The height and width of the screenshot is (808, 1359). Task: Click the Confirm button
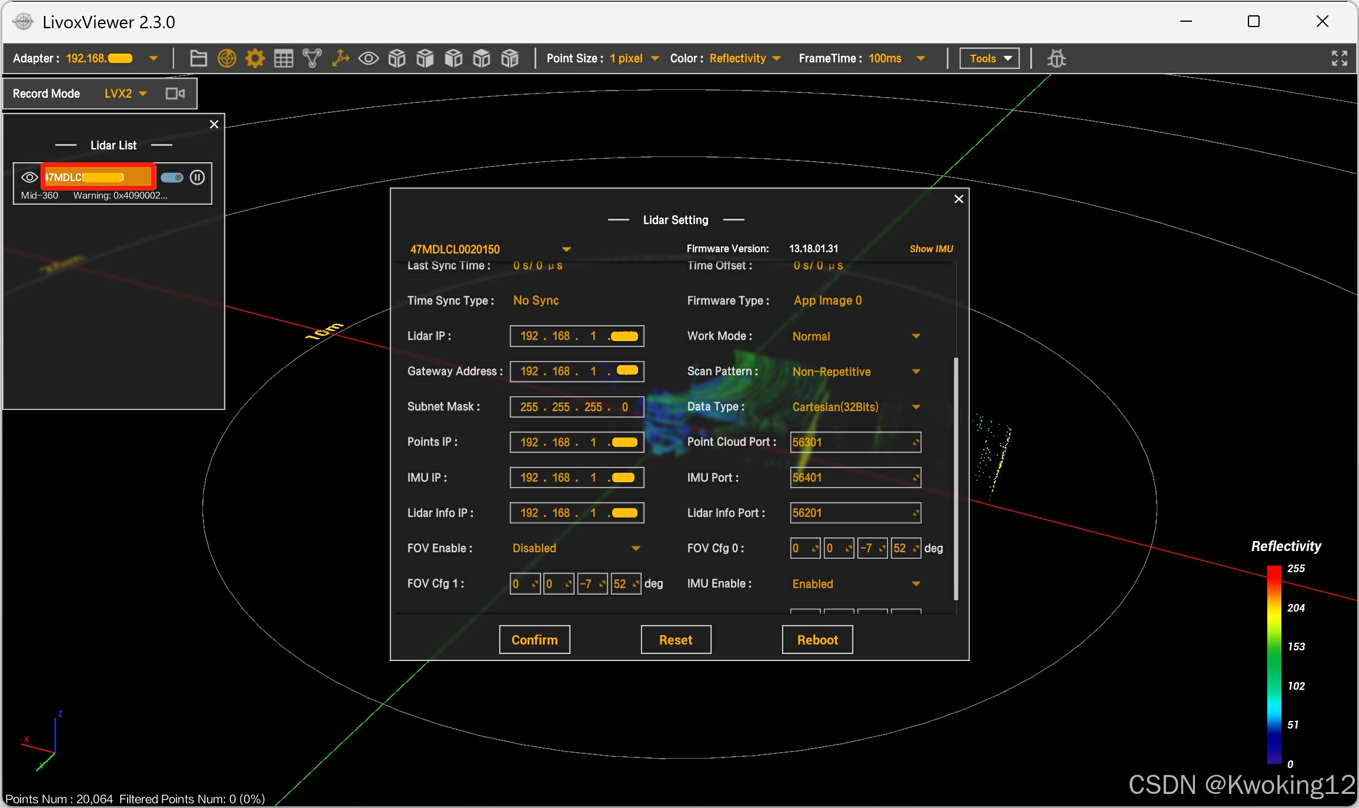click(534, 640)
